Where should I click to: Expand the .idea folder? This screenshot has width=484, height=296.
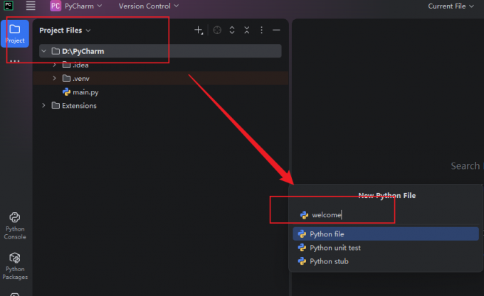[54, 65]
